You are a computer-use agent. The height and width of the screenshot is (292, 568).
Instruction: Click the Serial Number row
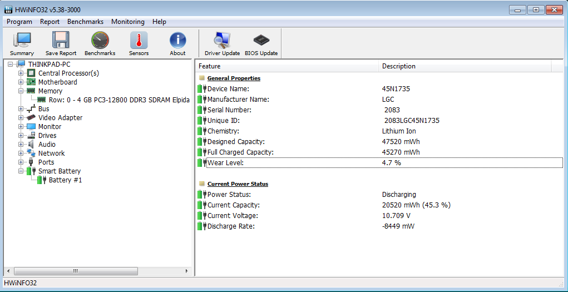click(x=380, y=110)
